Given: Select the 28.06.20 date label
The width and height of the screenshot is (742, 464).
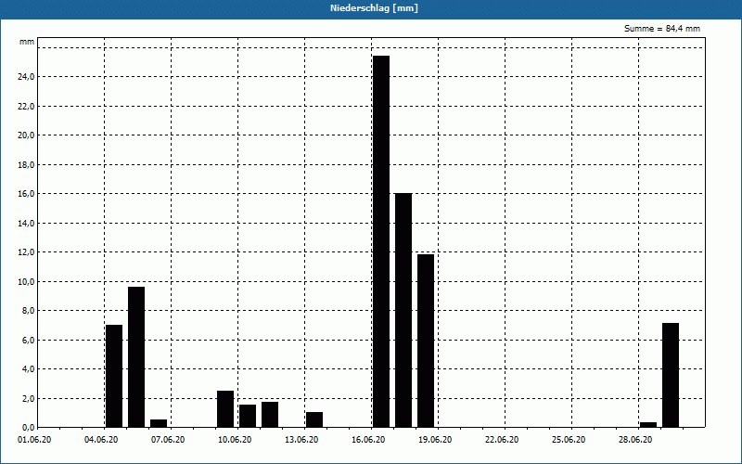Looking at the screenshot, I should click(635, 440).
